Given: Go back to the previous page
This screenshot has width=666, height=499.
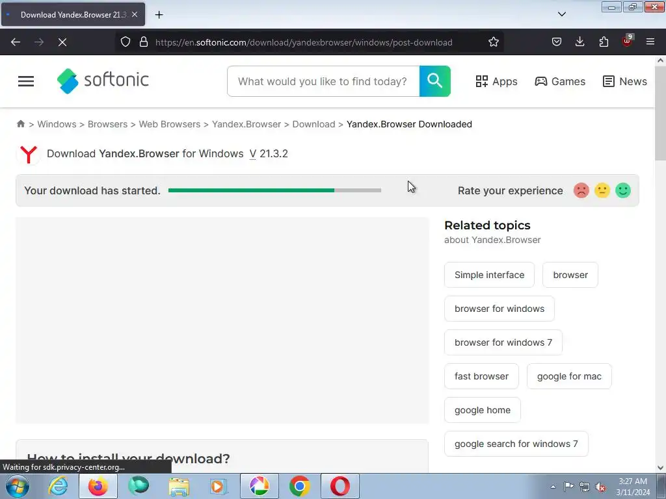Looking at the screenshot, I should pos(16,42).
